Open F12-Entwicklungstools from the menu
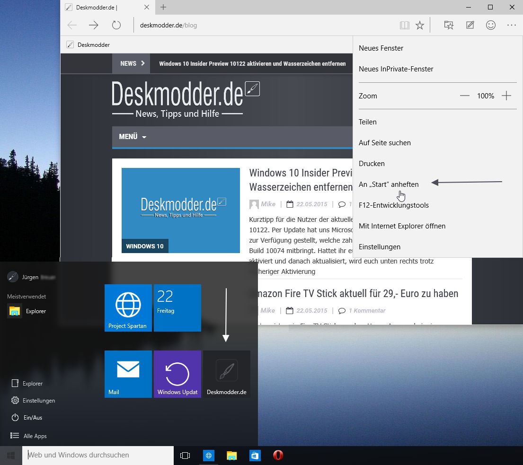Viewport: 523px width, 465px height. coord(438,205)
